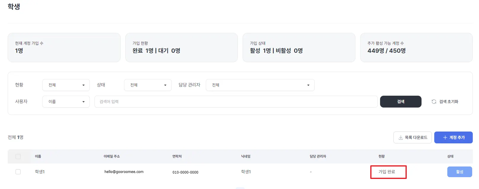
Task: Click the 현재 계정 가입 수 summary card
Action: point(64,47)
